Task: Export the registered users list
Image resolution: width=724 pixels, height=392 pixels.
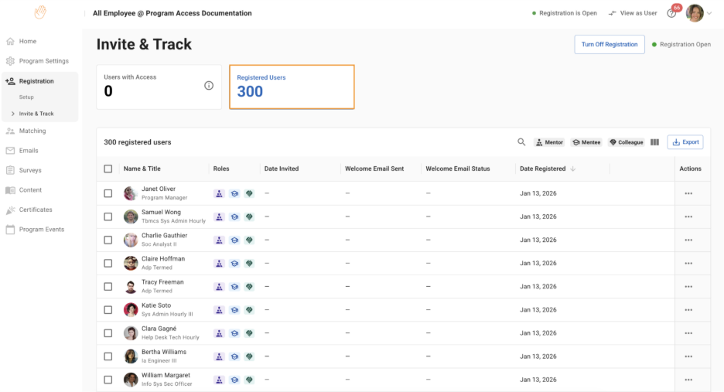Action: (x=685, y=142)
